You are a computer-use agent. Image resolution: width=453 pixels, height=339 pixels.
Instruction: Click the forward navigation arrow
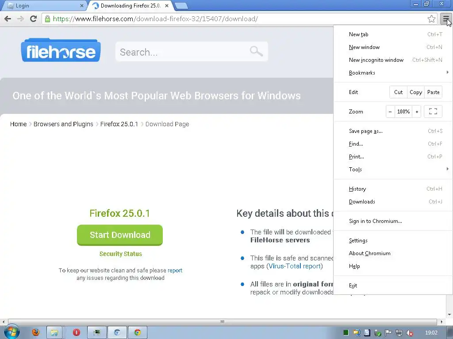[x=20, y=19]
